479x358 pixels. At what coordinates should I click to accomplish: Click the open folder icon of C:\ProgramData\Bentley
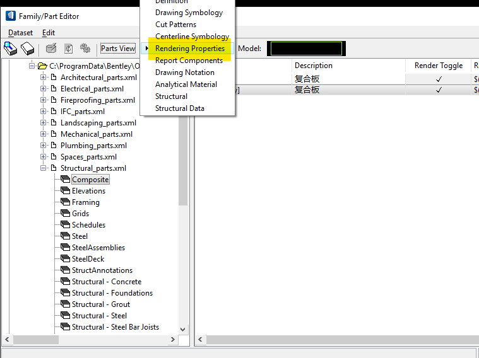(x=42, y=66)
